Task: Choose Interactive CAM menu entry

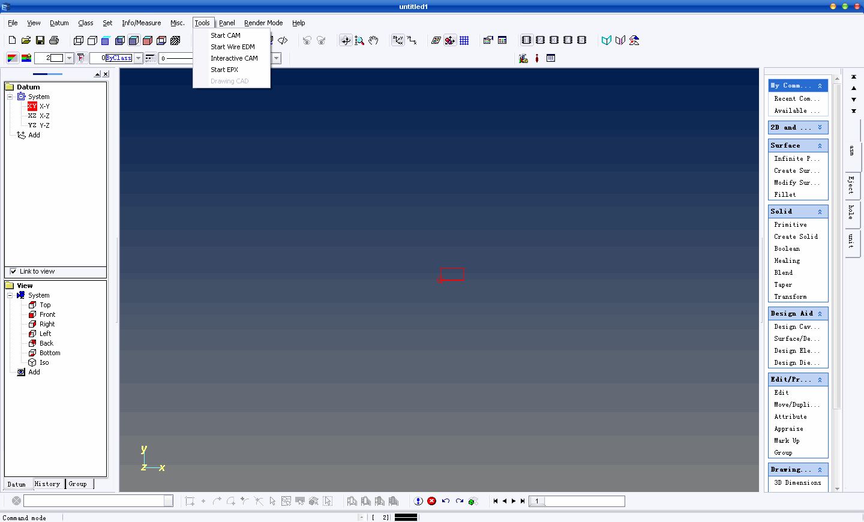Action: (232, 58)
